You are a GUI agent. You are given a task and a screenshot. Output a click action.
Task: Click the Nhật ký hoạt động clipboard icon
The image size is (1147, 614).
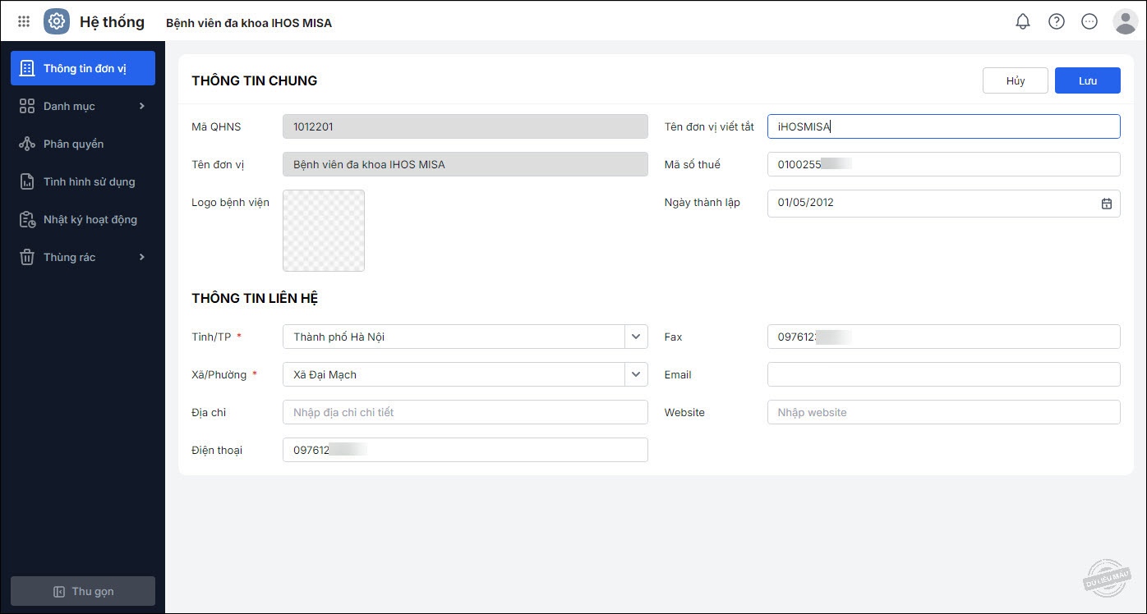point(27,219)
